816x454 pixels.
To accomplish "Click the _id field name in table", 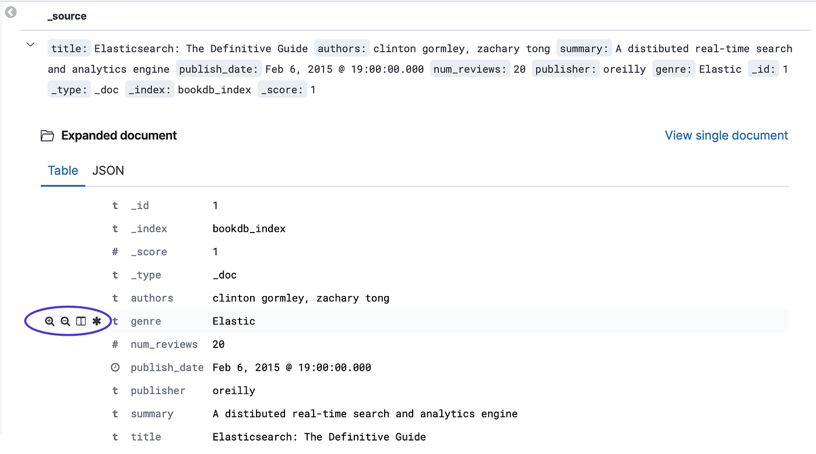I will tap(140, 206).
